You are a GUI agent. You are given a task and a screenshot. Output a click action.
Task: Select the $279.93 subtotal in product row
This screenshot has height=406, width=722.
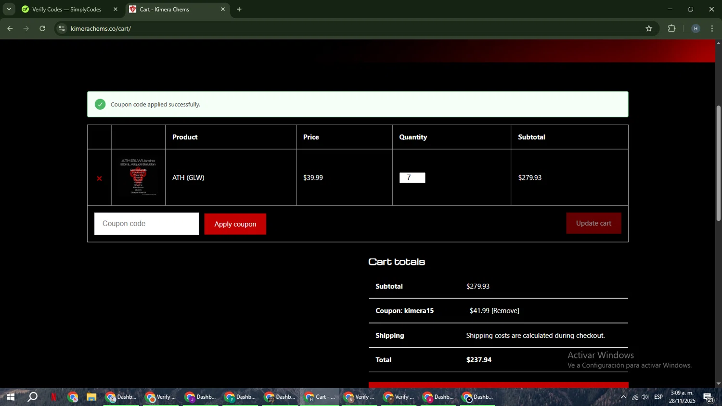pyautogui.click(x=529, y=178)
